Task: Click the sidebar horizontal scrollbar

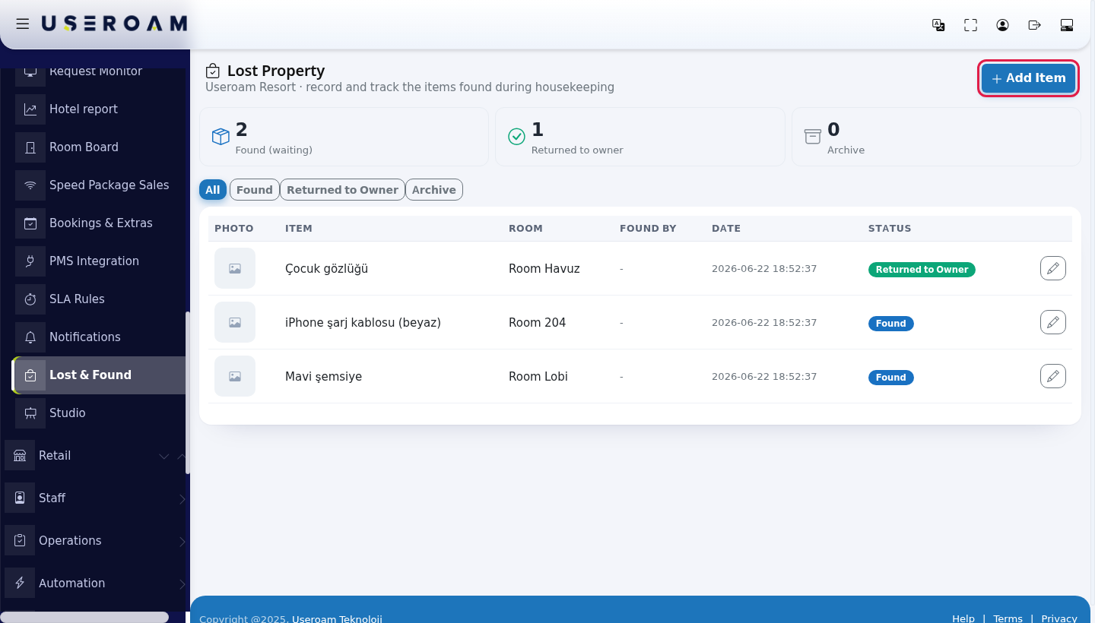Action: click(x=84, y=617)
